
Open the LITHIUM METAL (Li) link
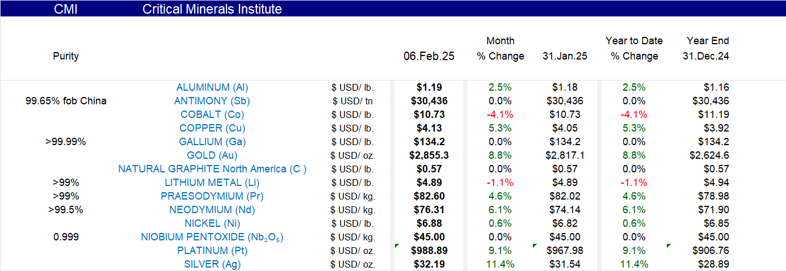212,183
